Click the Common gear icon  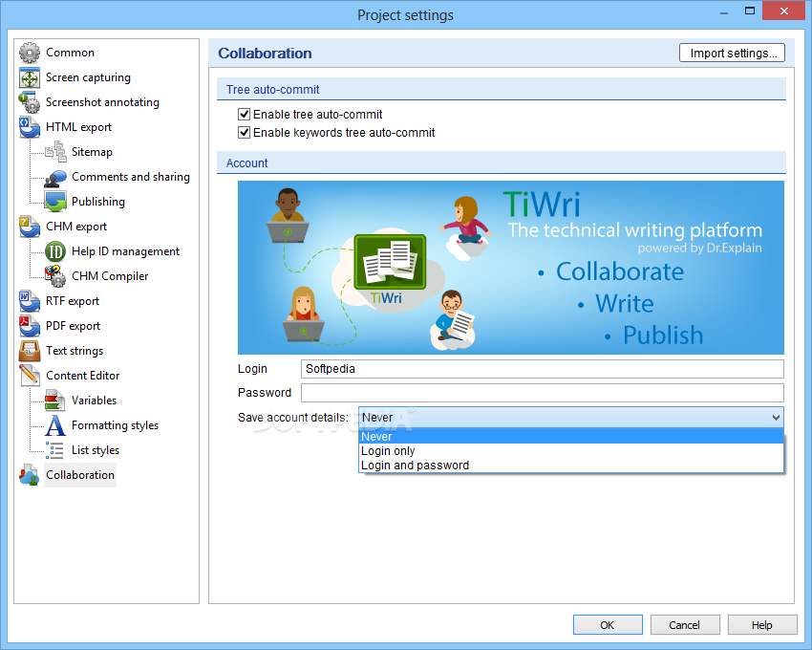(30, 53)
